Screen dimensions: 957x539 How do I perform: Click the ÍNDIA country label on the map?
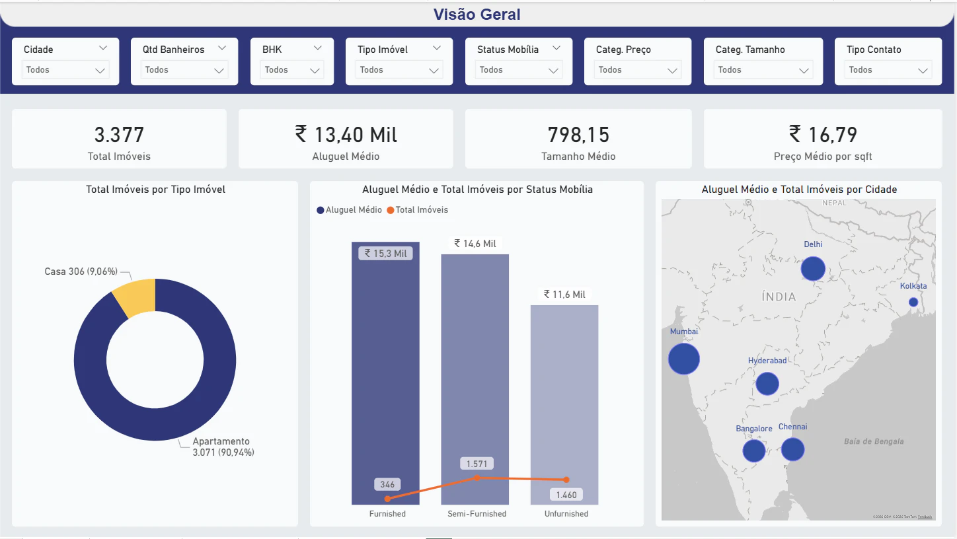[779, 297]
